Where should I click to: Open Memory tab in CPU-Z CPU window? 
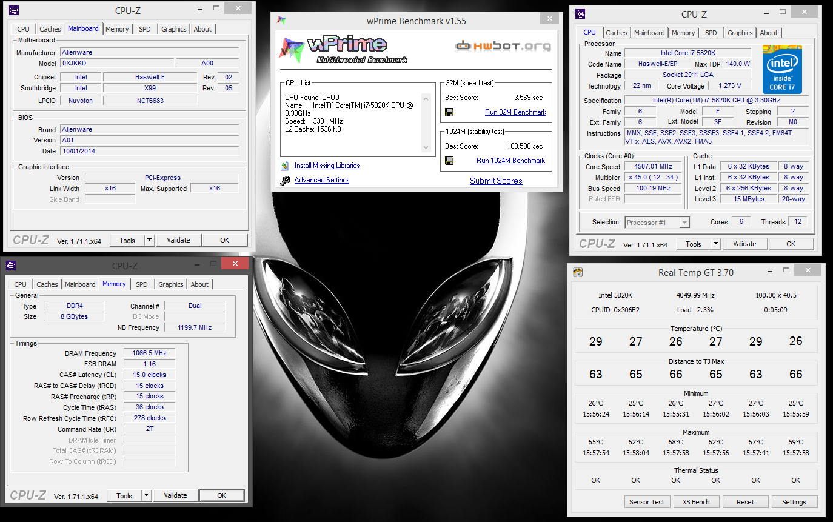(683, 33)
